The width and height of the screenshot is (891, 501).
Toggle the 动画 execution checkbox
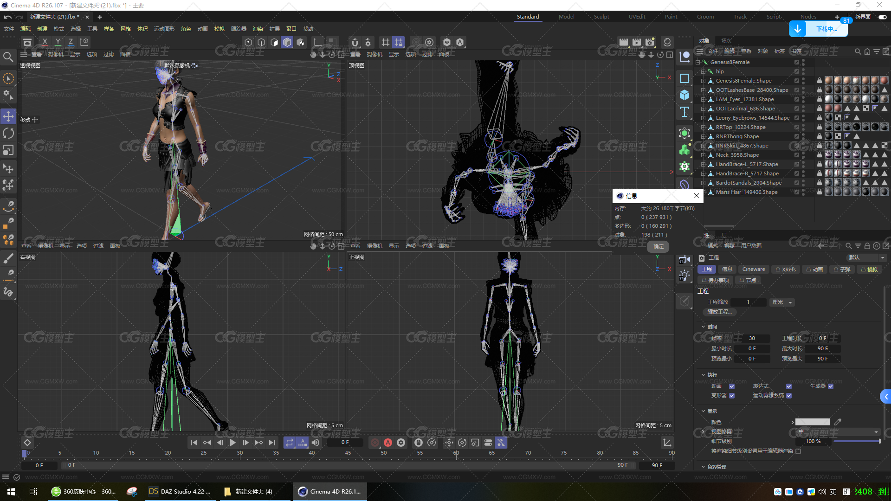pyautogui.click(x=732, y=386)
